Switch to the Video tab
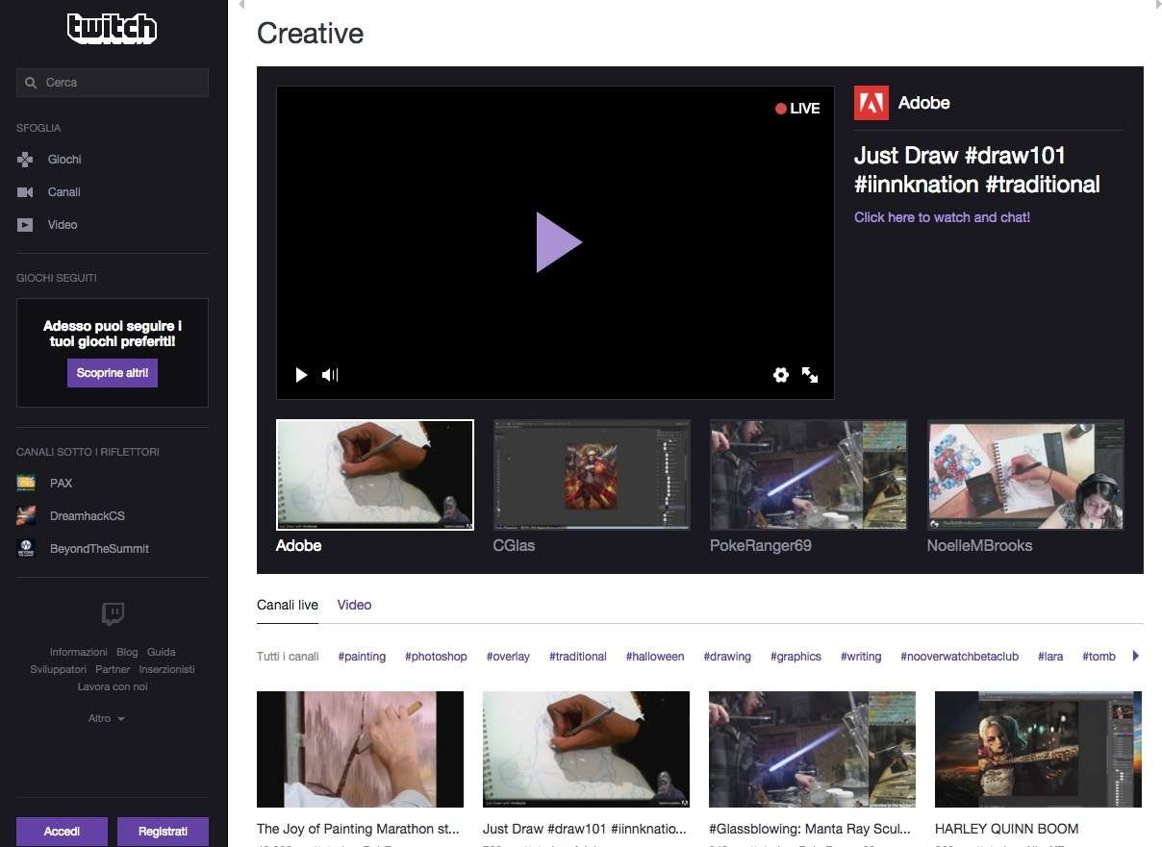The width and height of the screenshot is (1162, 847). 354,605
